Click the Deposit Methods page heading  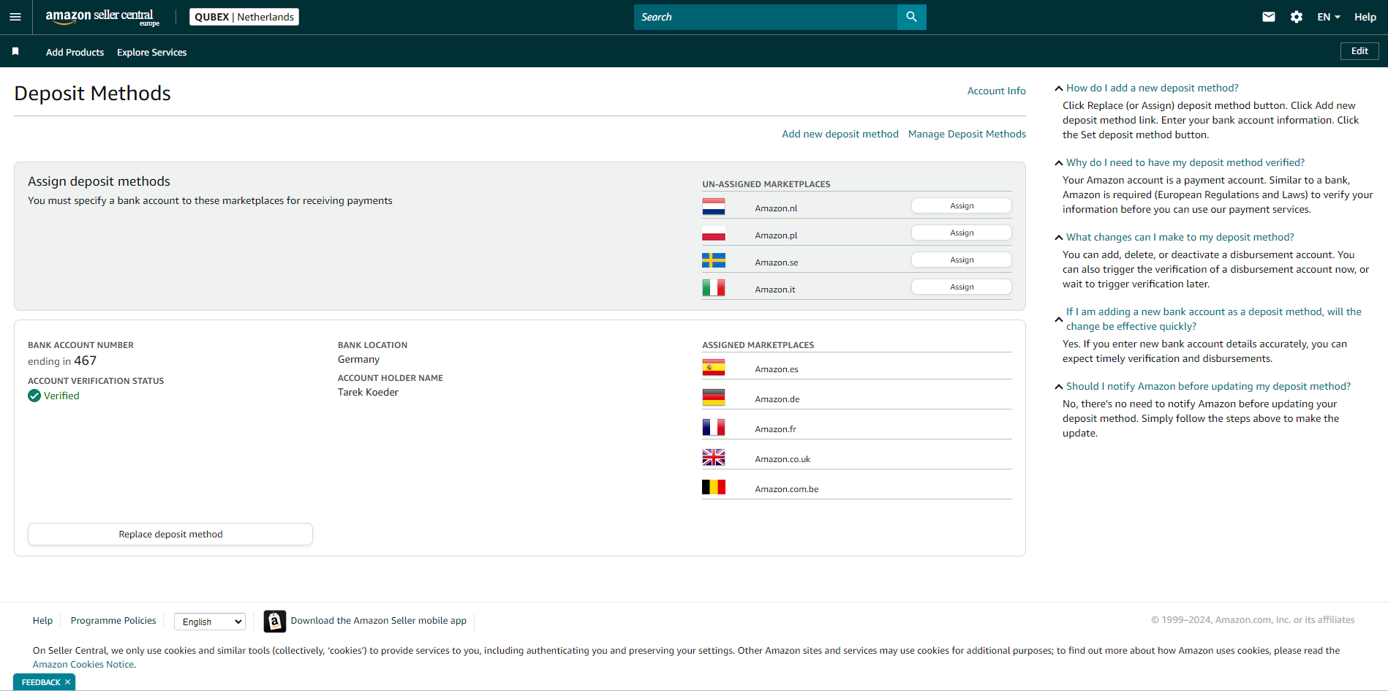[92, 94]
